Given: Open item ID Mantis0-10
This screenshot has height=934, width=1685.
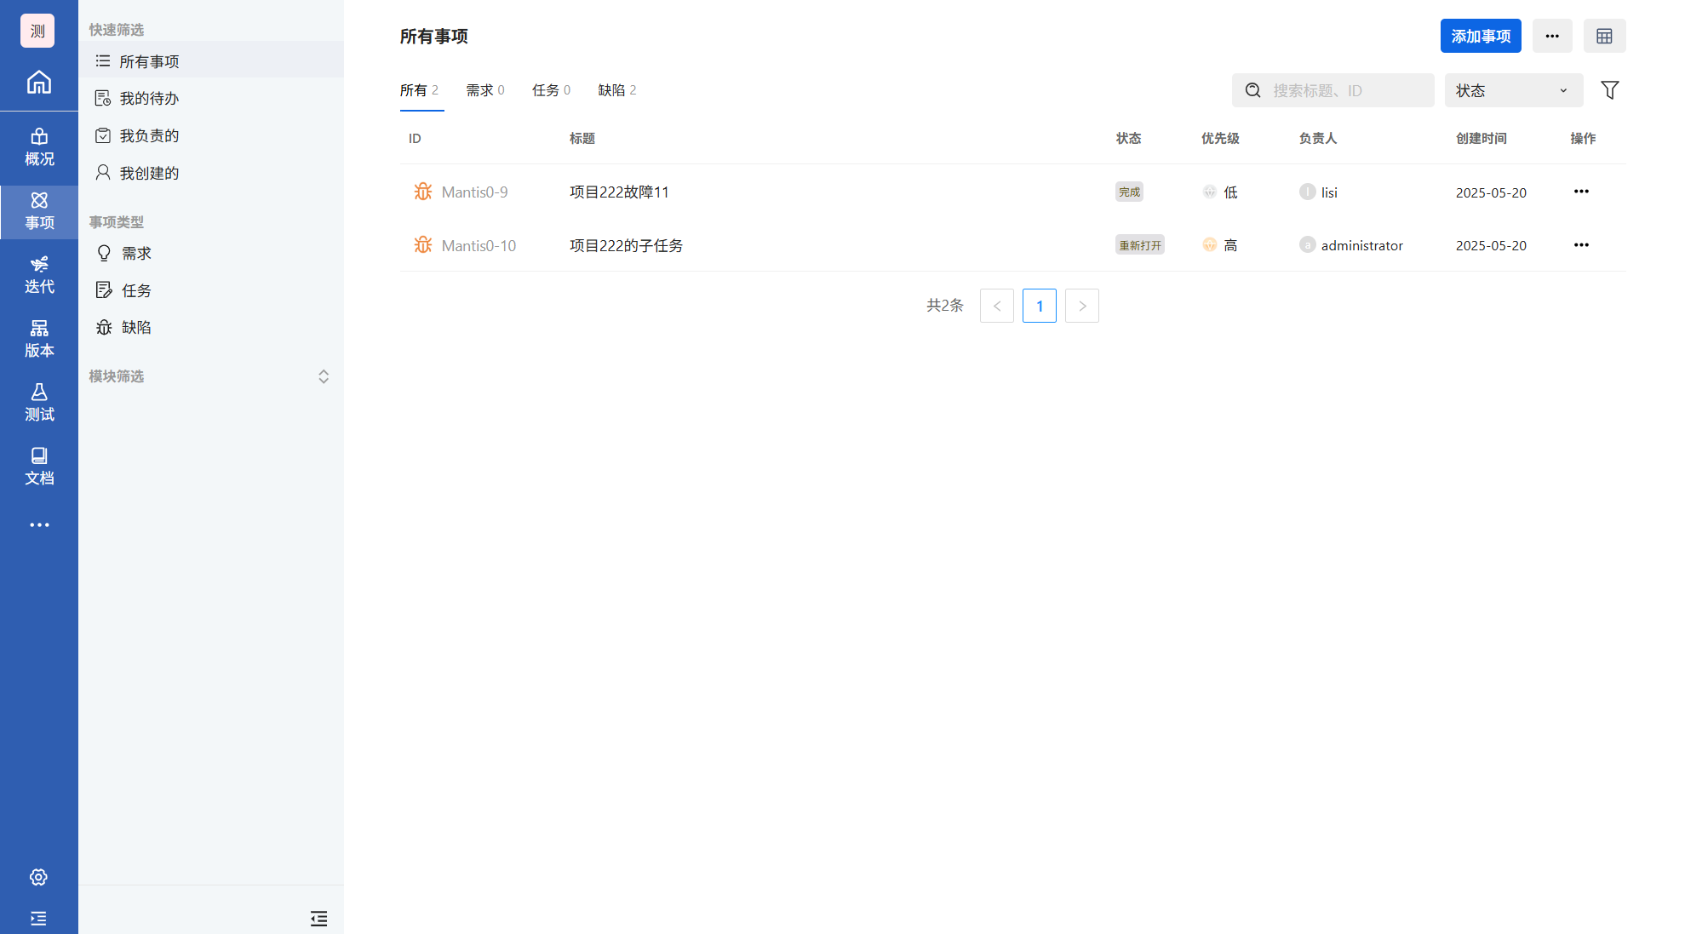Looking at the screenshot, I should tap(479, 246).
